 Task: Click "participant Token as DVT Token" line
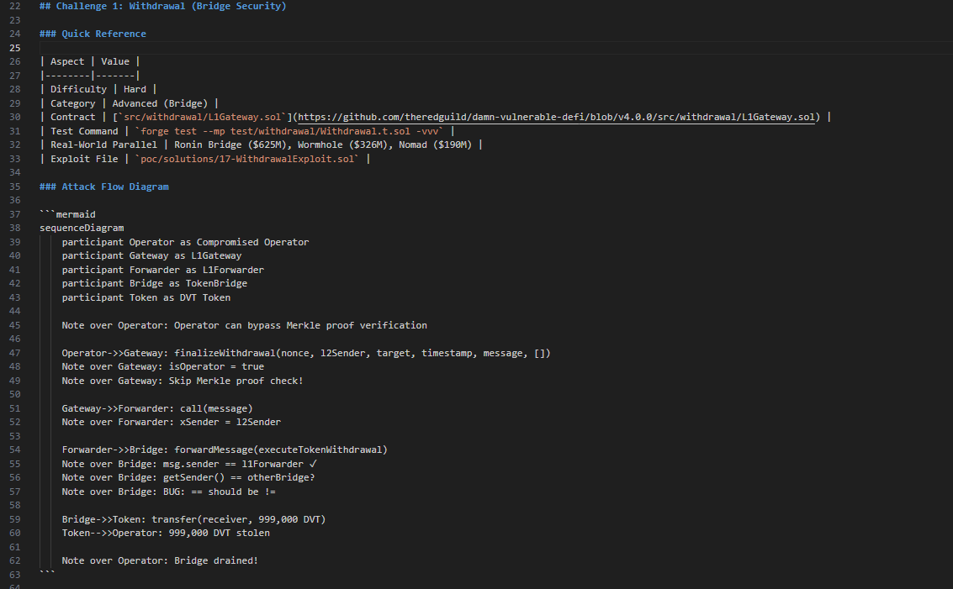tap(146, 298)
